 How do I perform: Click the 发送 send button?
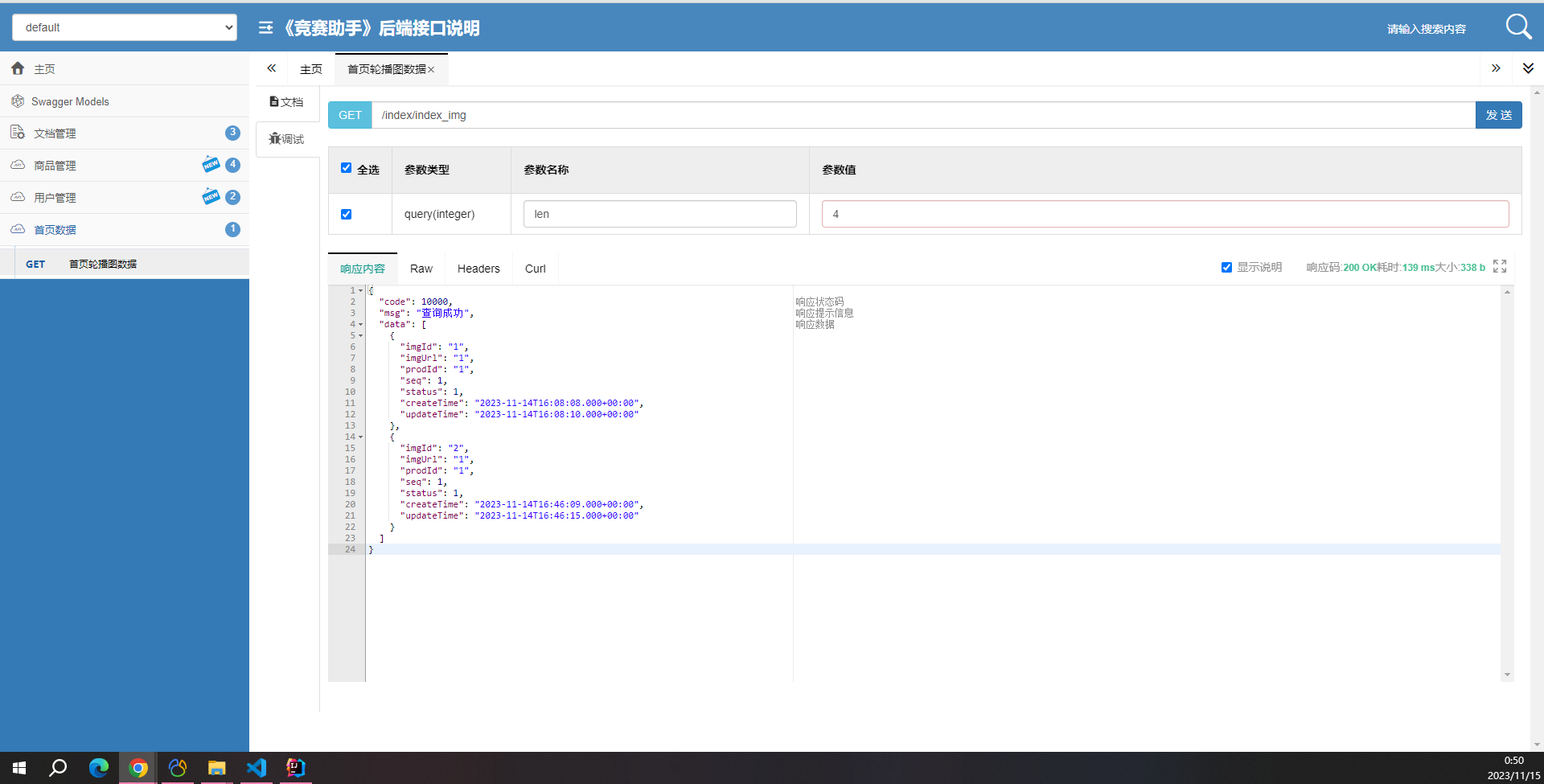point(1499,115)
